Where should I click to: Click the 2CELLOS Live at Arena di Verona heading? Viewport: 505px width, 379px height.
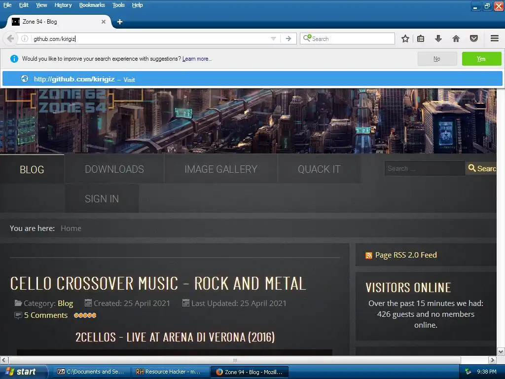pos(175,337)
